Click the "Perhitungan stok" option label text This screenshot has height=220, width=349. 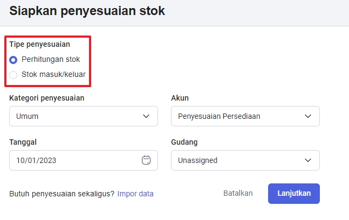pos(51,60)
